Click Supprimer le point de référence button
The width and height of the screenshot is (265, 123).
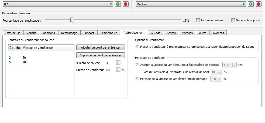100,55
